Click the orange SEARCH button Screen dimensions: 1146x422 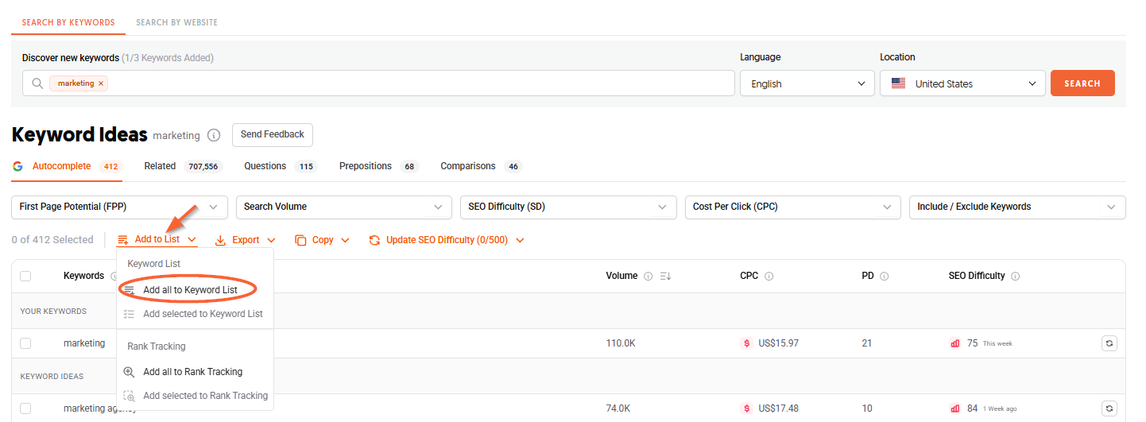(x=1082, y=83)
